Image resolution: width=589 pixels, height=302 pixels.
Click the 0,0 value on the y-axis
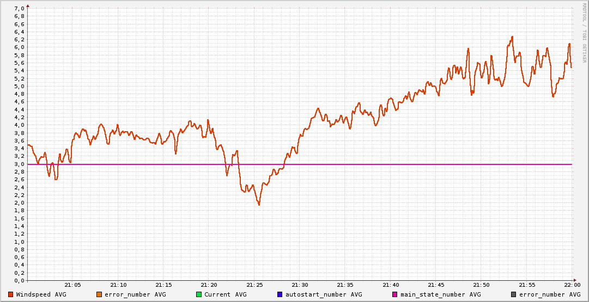[x=19, y=281]
